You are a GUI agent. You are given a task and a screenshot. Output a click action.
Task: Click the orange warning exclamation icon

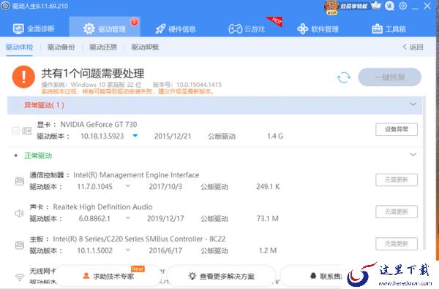[23, 77]
